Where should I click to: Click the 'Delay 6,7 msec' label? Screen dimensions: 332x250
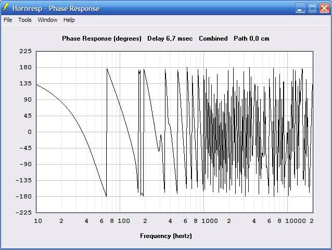tap(170, 39)
